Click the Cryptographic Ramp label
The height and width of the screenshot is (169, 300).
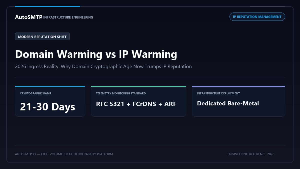point(36,93)
